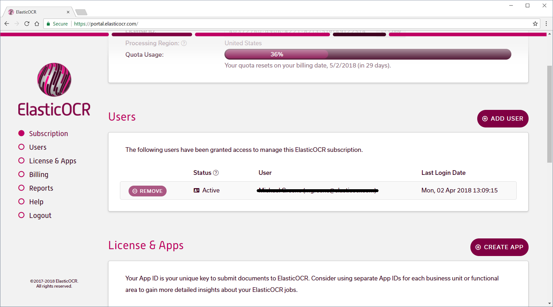553x307 pixels.
Task: Click the 'United States' processing region value
Action: [243, 43]
